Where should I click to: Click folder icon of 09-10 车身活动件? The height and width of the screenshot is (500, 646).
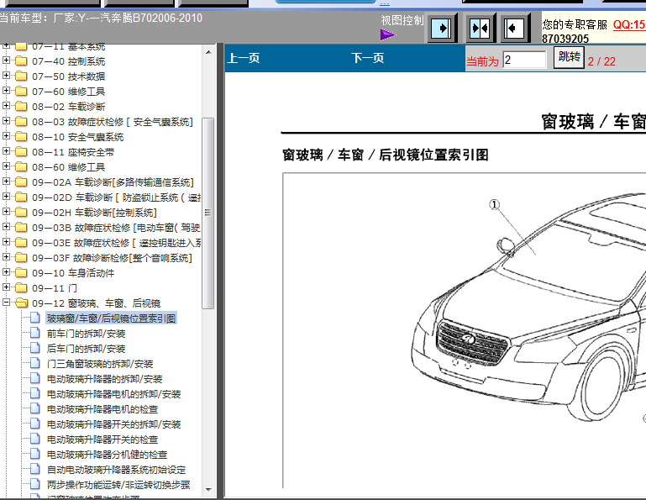(21, 273)
